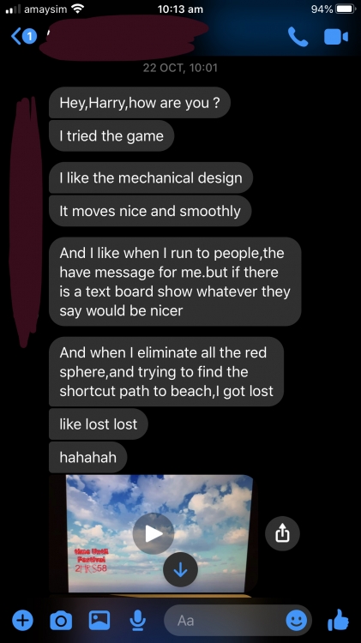This screenshot has width=361, height=643.
Task: Tap the "I like the mechanical design" message
Action: coord(151,177)
